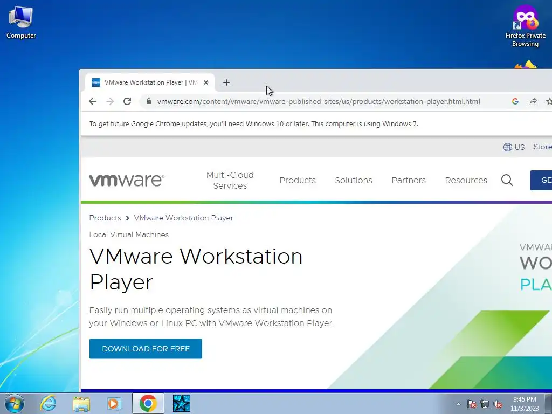Click the VMware favicon on the tab
This screenshot has height=414, width=552.
96,82
